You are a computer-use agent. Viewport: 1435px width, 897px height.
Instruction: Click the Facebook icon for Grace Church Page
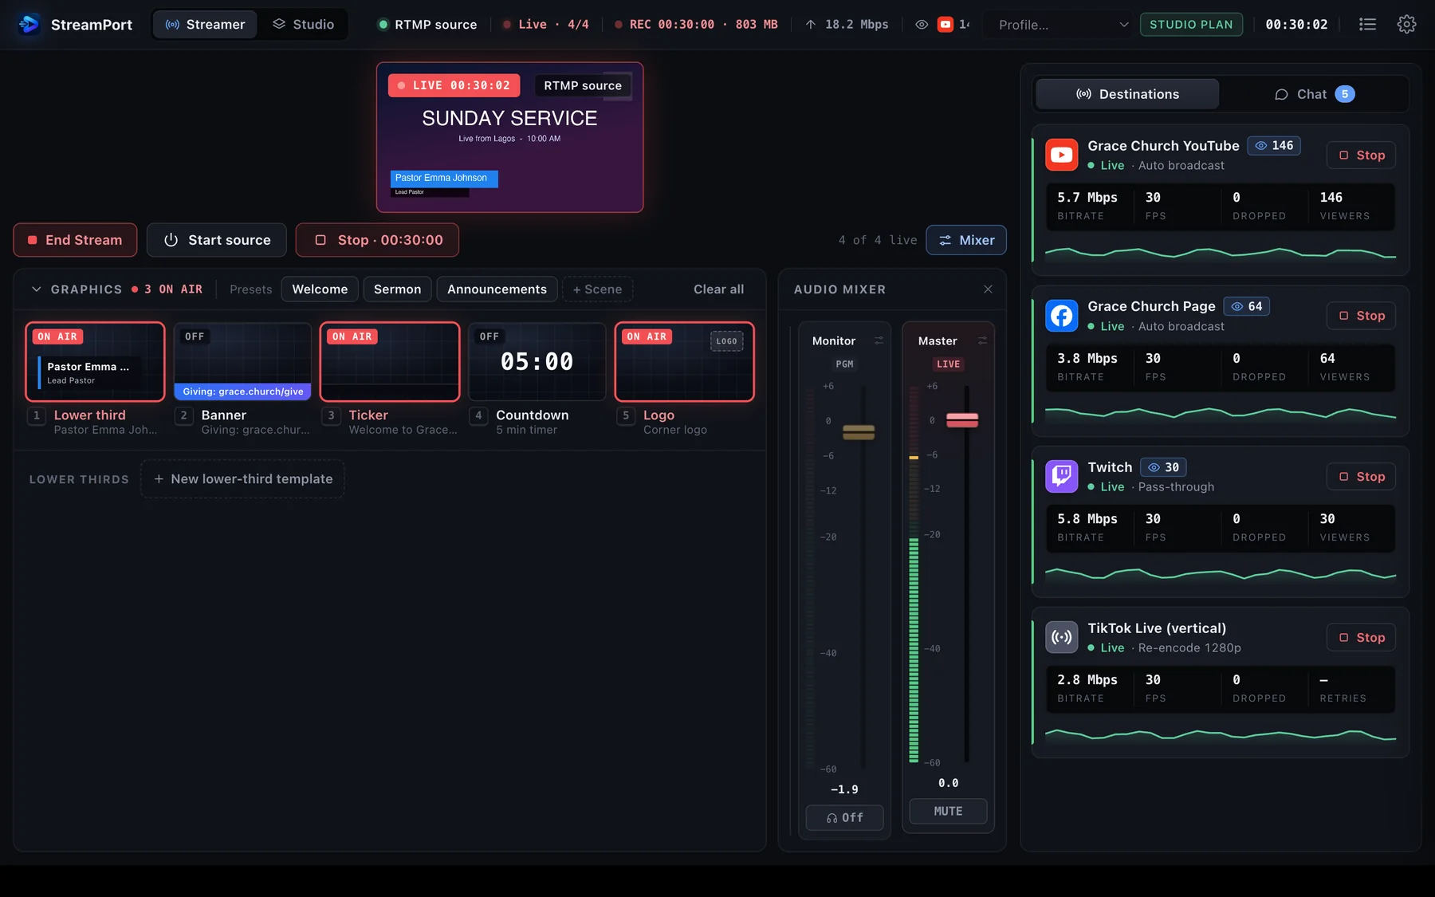pos(1062,316)
